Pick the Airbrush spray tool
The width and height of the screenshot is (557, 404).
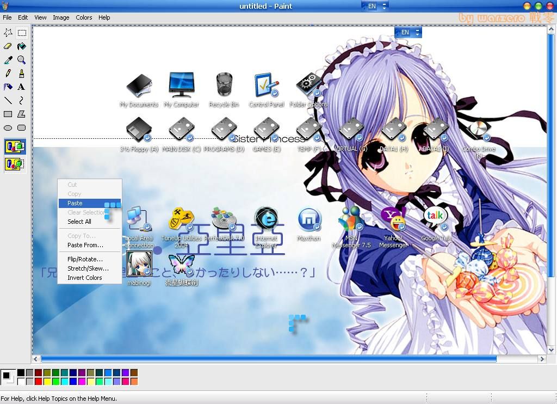(x=8, y=87)
